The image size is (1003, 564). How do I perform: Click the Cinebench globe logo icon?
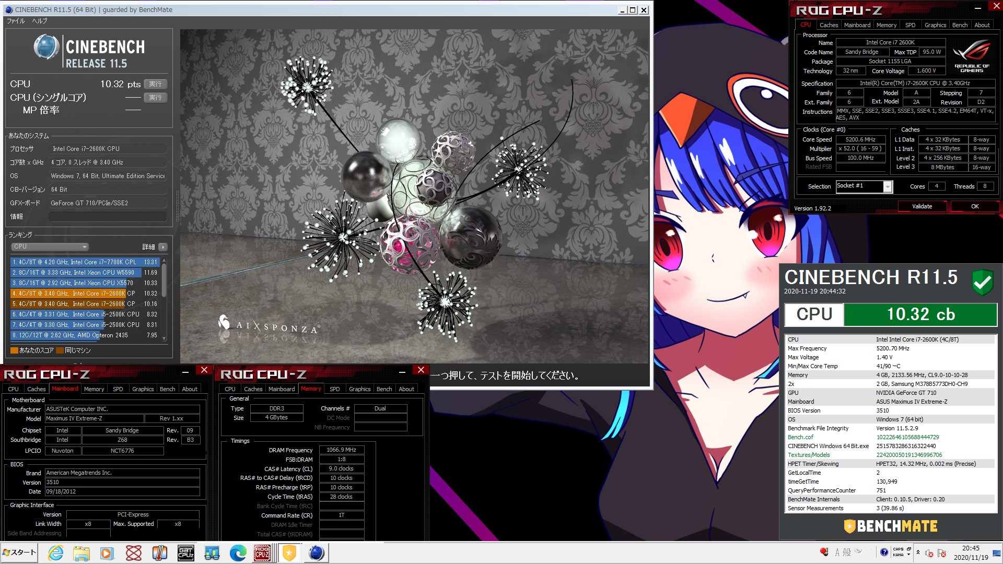tap(46, 48)
